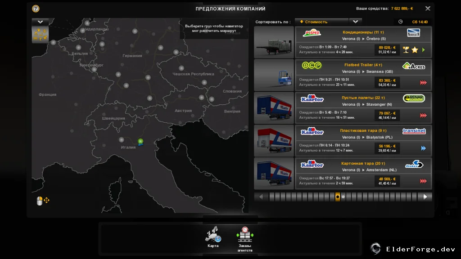
Task: Click the forklift trailer thumbnail for Swansea job
Action: 274,75
